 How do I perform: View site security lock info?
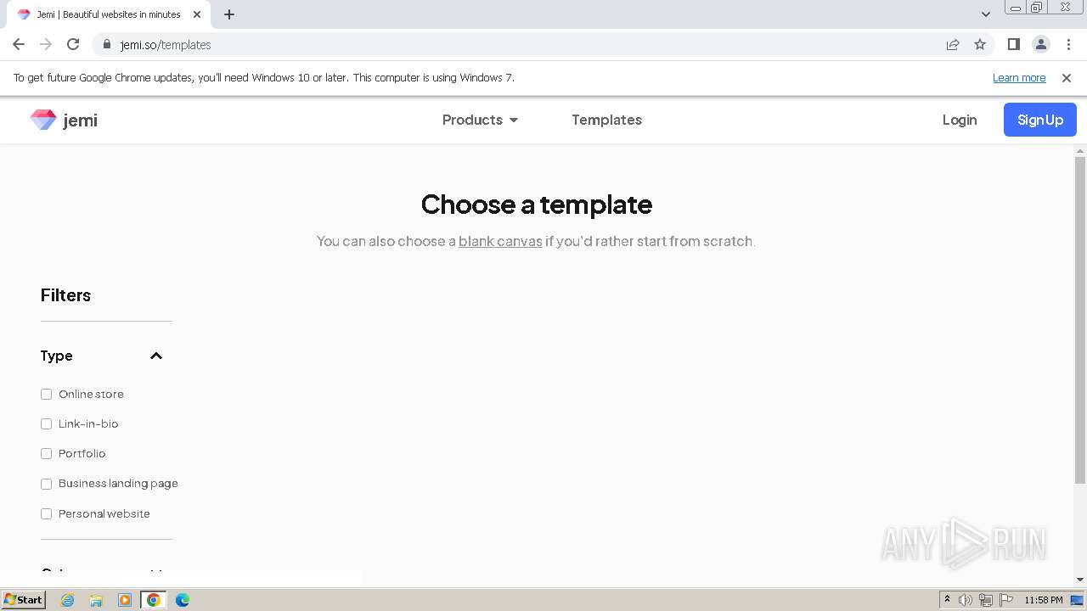(106, 44)
